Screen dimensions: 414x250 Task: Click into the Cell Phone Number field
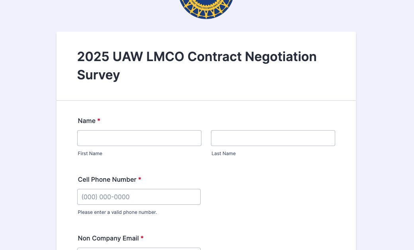pos(139,197)
